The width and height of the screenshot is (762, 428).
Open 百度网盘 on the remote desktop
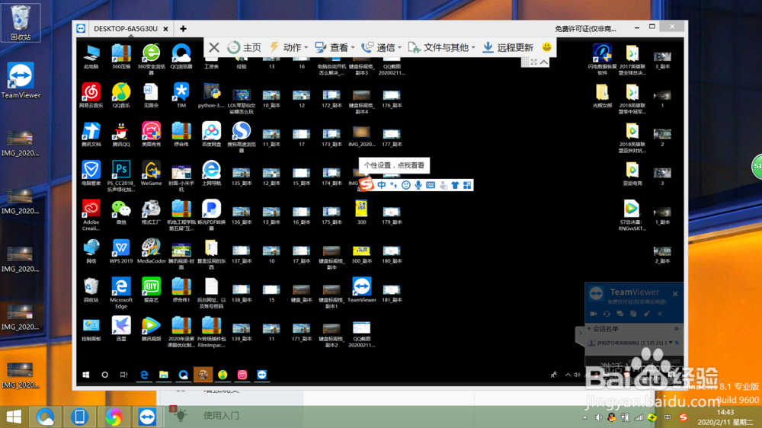click(211, 134)
